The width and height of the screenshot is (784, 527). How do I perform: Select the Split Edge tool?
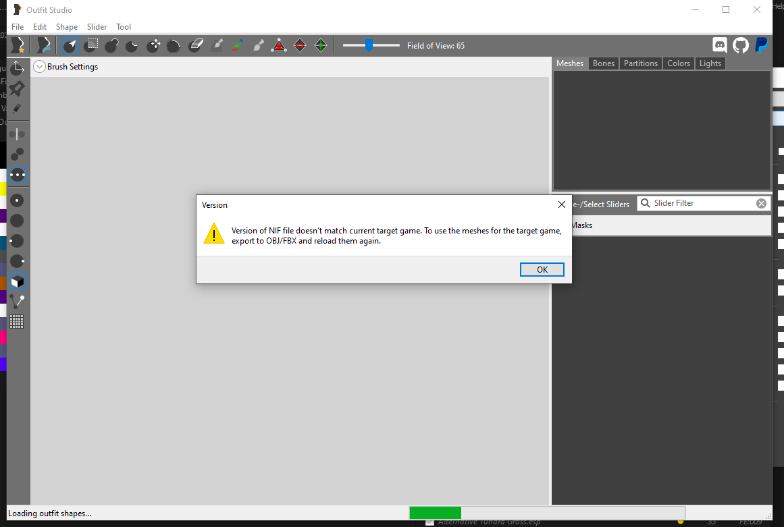(x=321, y=45)
